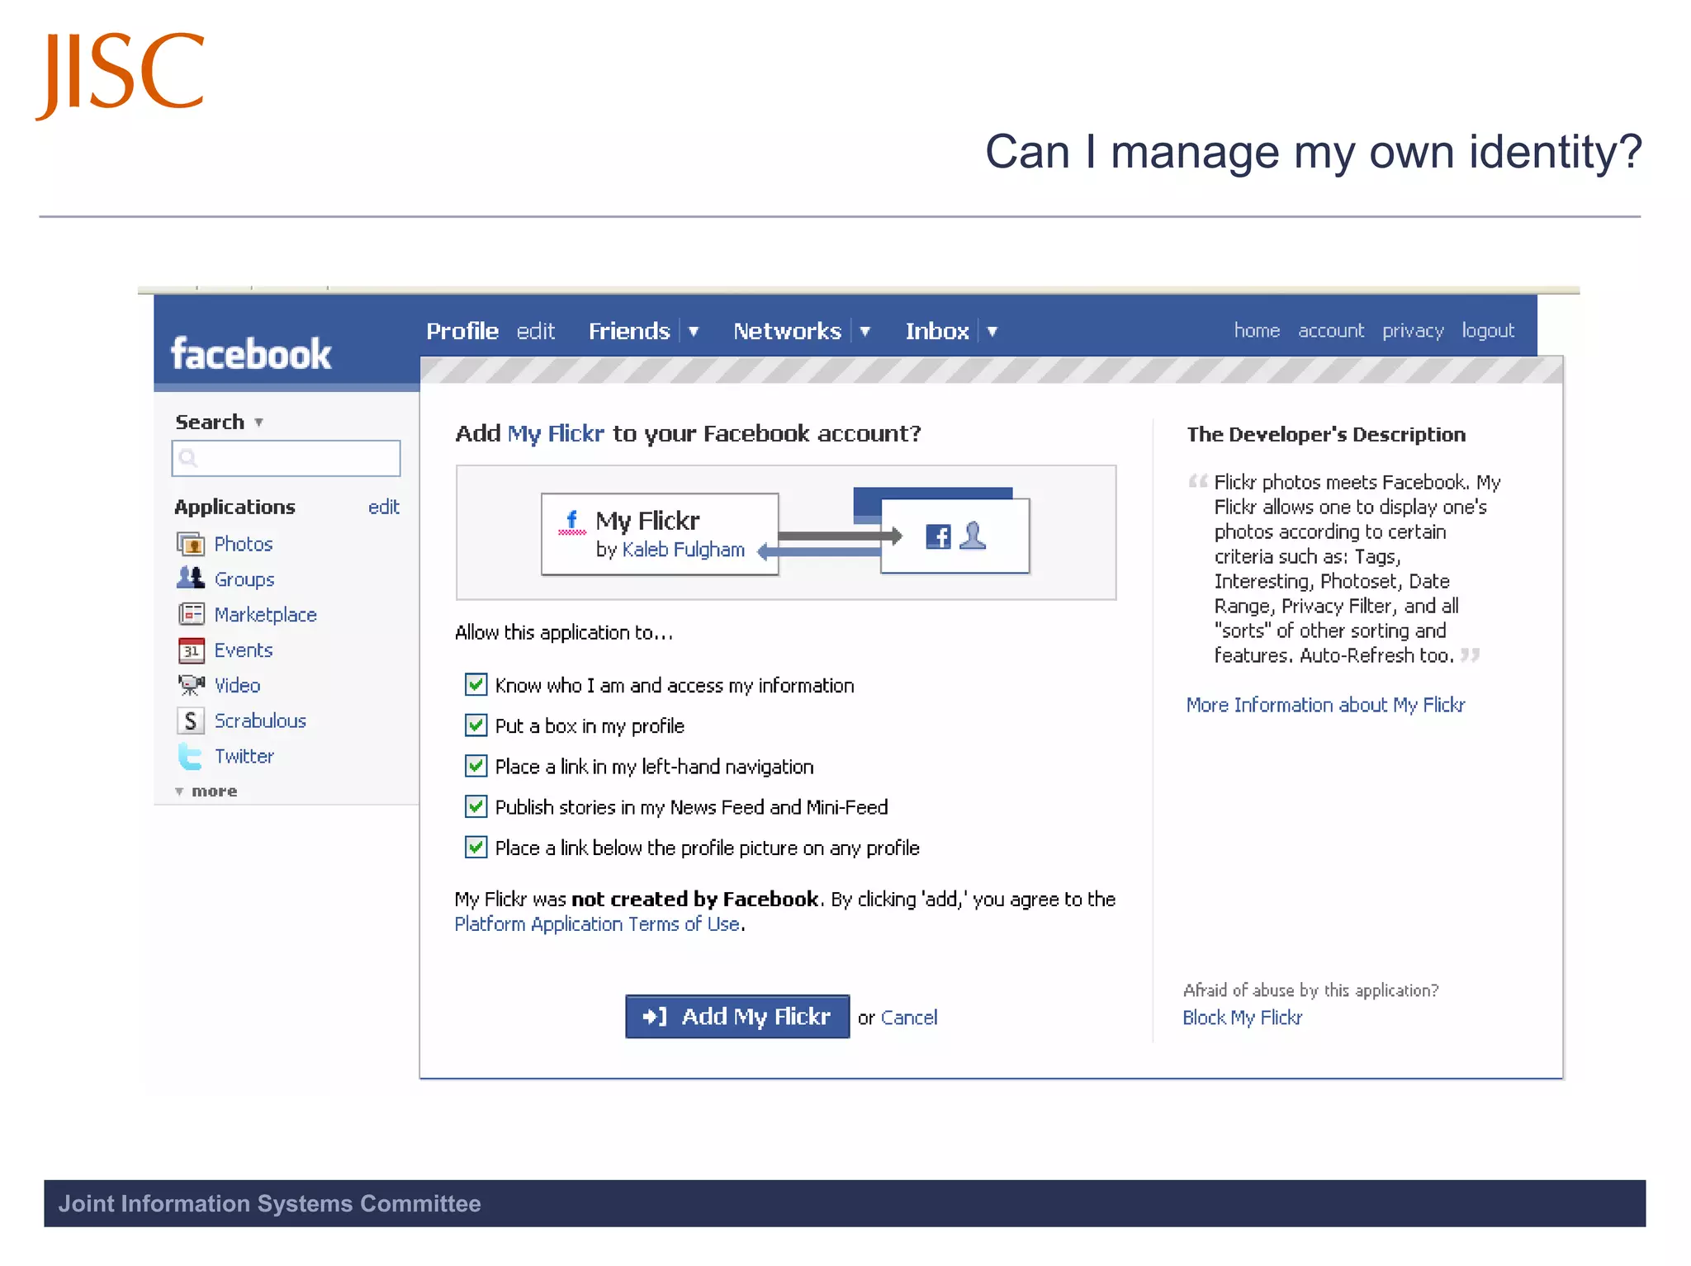
Task: Click edit next to Profile
Action: pos(535,331)
